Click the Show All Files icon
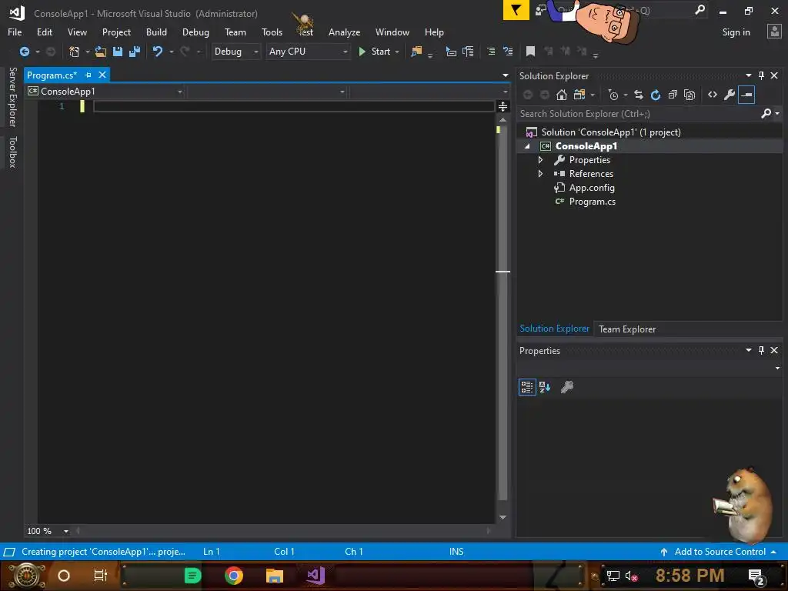This screenshot has width=788, height=591. [689, 95]
